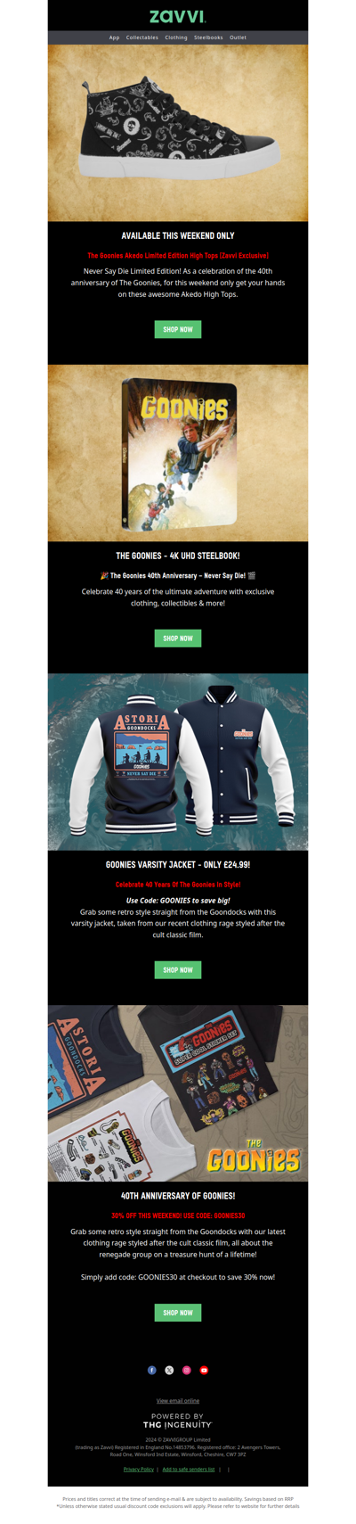Open the Clothing menu item
This screenshot has width=356, height=1524.
click(x=176, y=37)
